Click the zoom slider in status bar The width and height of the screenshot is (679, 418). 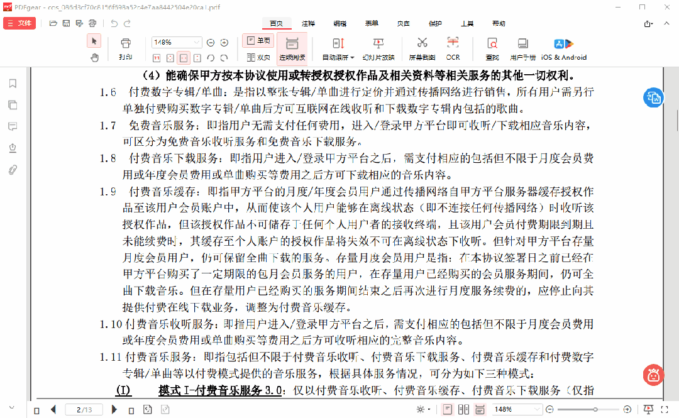click(x=588, y=409)
